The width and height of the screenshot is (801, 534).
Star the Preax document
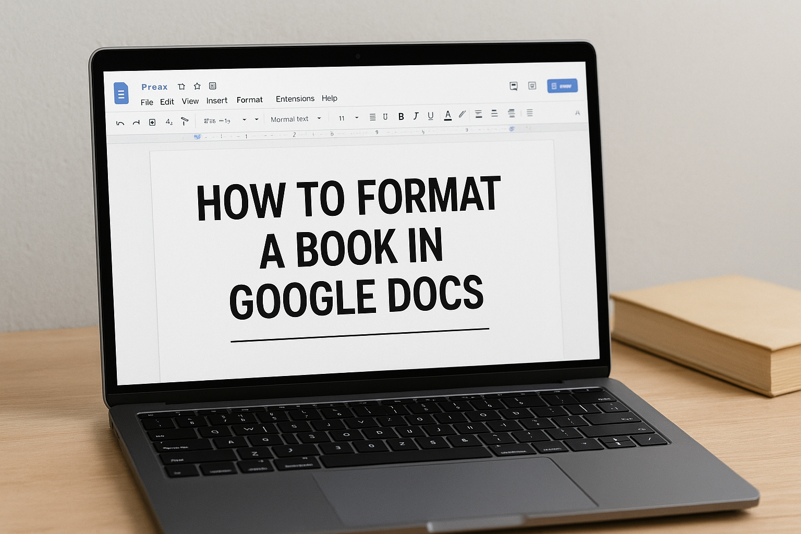click(x=197, y=86)
